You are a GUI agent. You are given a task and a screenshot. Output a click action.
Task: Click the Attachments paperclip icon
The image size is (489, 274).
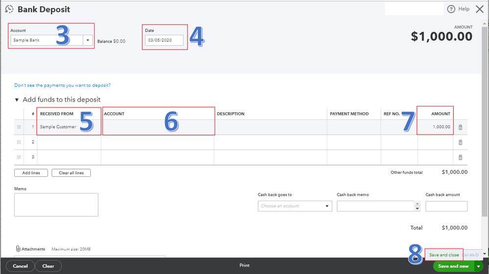pos(18,249)
